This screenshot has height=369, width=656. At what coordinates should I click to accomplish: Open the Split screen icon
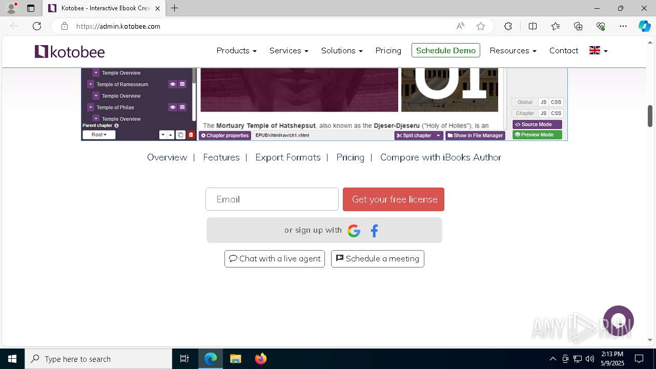(532, 26)
